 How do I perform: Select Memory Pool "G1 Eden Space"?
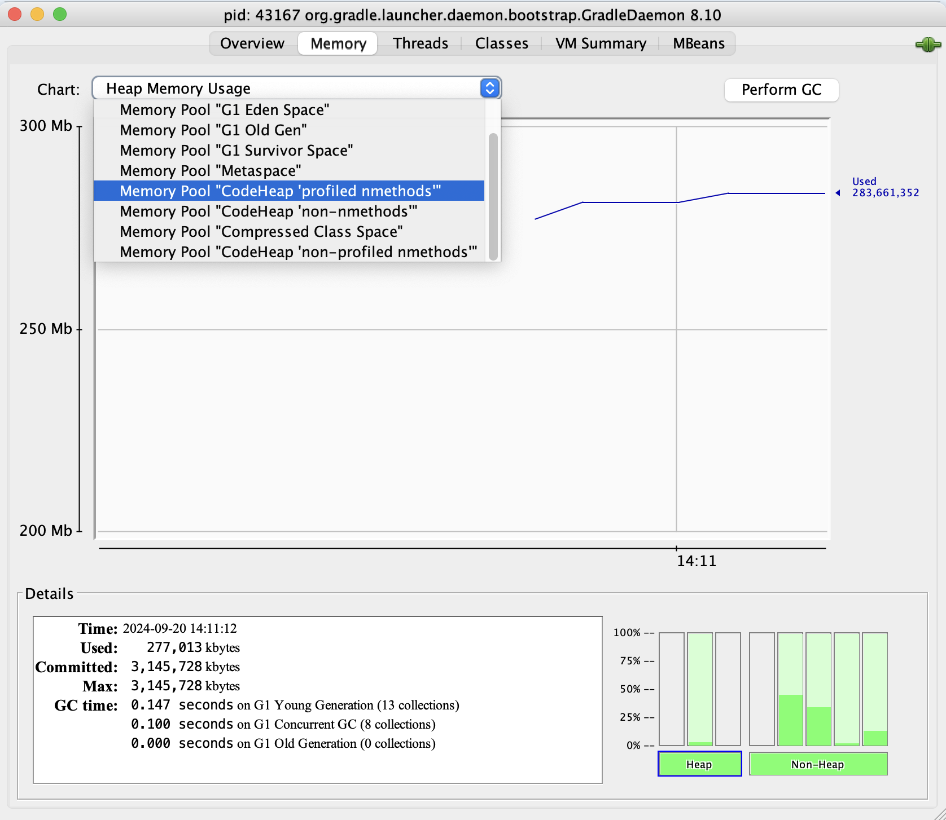pos(225,109)
